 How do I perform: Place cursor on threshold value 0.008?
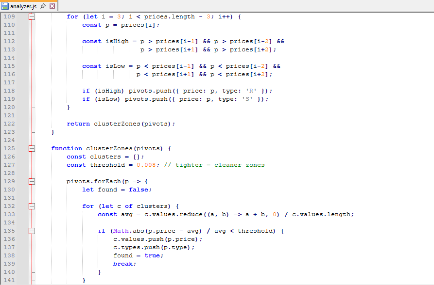146,165
